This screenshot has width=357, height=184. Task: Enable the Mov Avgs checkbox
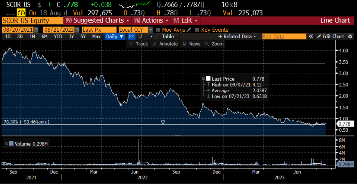coord(158,30)
